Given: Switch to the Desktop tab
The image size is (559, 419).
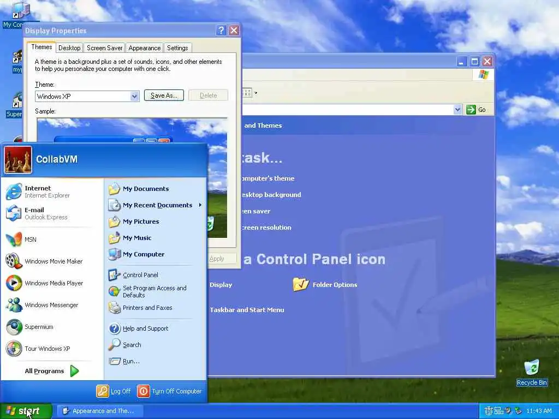Looking at the screenshot, I should click(69, 48).
